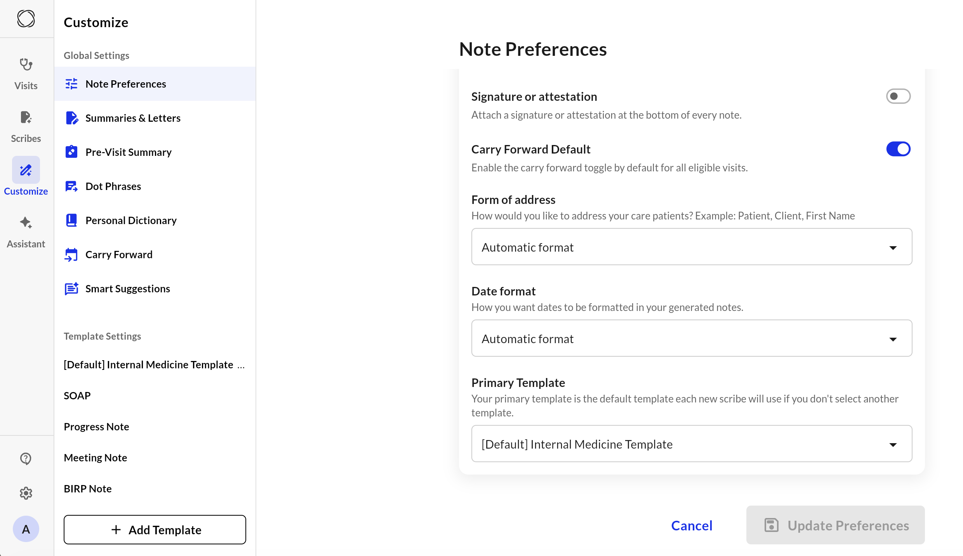Open the Primary Template dropdown

tap(691, 444)
